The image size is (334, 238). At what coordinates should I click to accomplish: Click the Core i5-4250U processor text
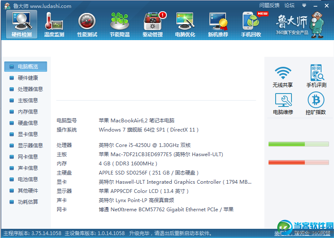coord(145,145)
